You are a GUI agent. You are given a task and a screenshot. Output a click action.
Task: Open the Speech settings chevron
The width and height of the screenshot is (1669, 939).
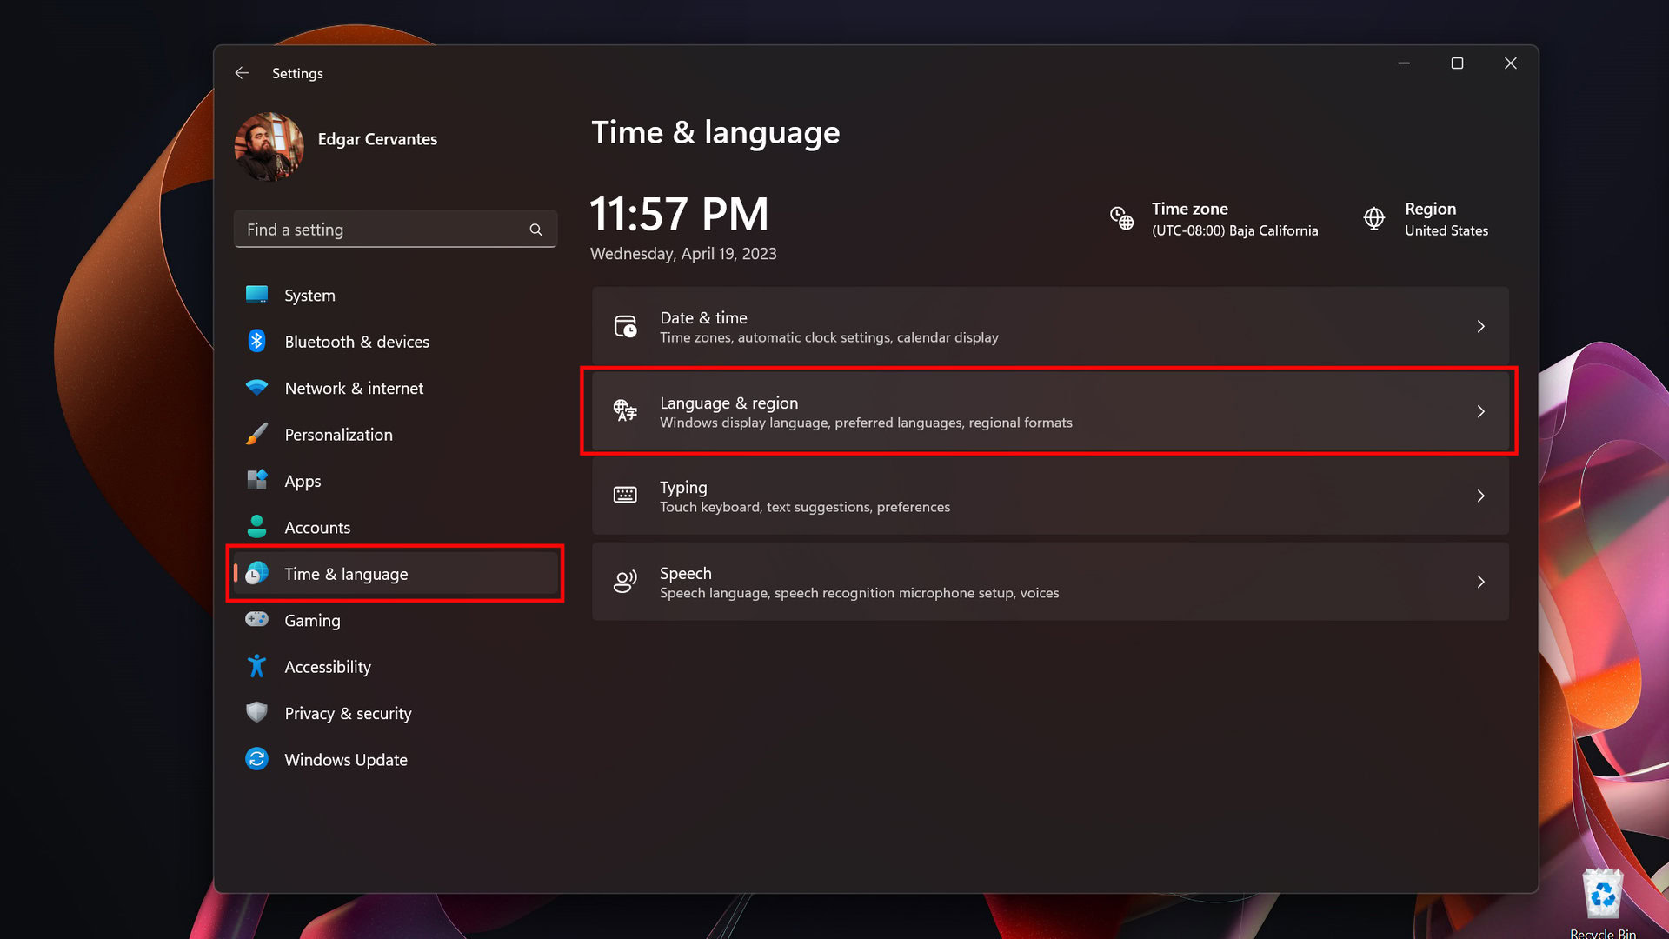[x=1480, y=582]
